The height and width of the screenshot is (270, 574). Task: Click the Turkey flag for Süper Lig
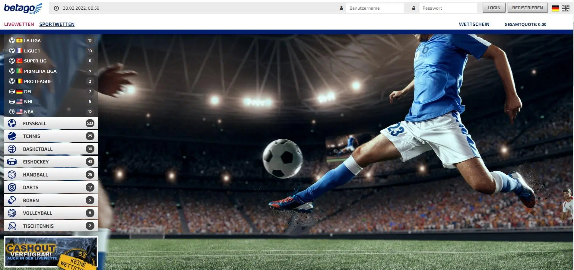point(19,61)
